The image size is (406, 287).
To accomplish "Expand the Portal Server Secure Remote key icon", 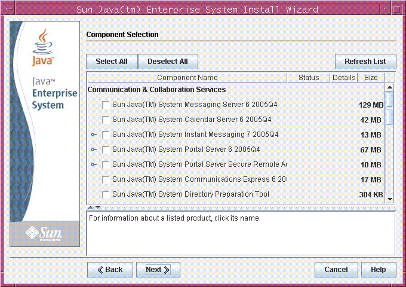I will click(94, 164).
